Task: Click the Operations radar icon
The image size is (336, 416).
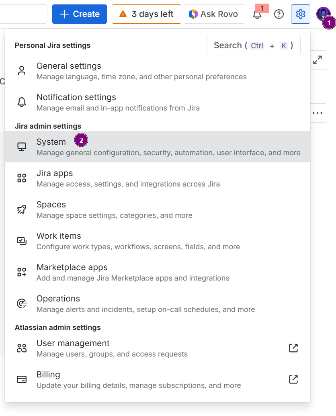Action: click(22, 304)
